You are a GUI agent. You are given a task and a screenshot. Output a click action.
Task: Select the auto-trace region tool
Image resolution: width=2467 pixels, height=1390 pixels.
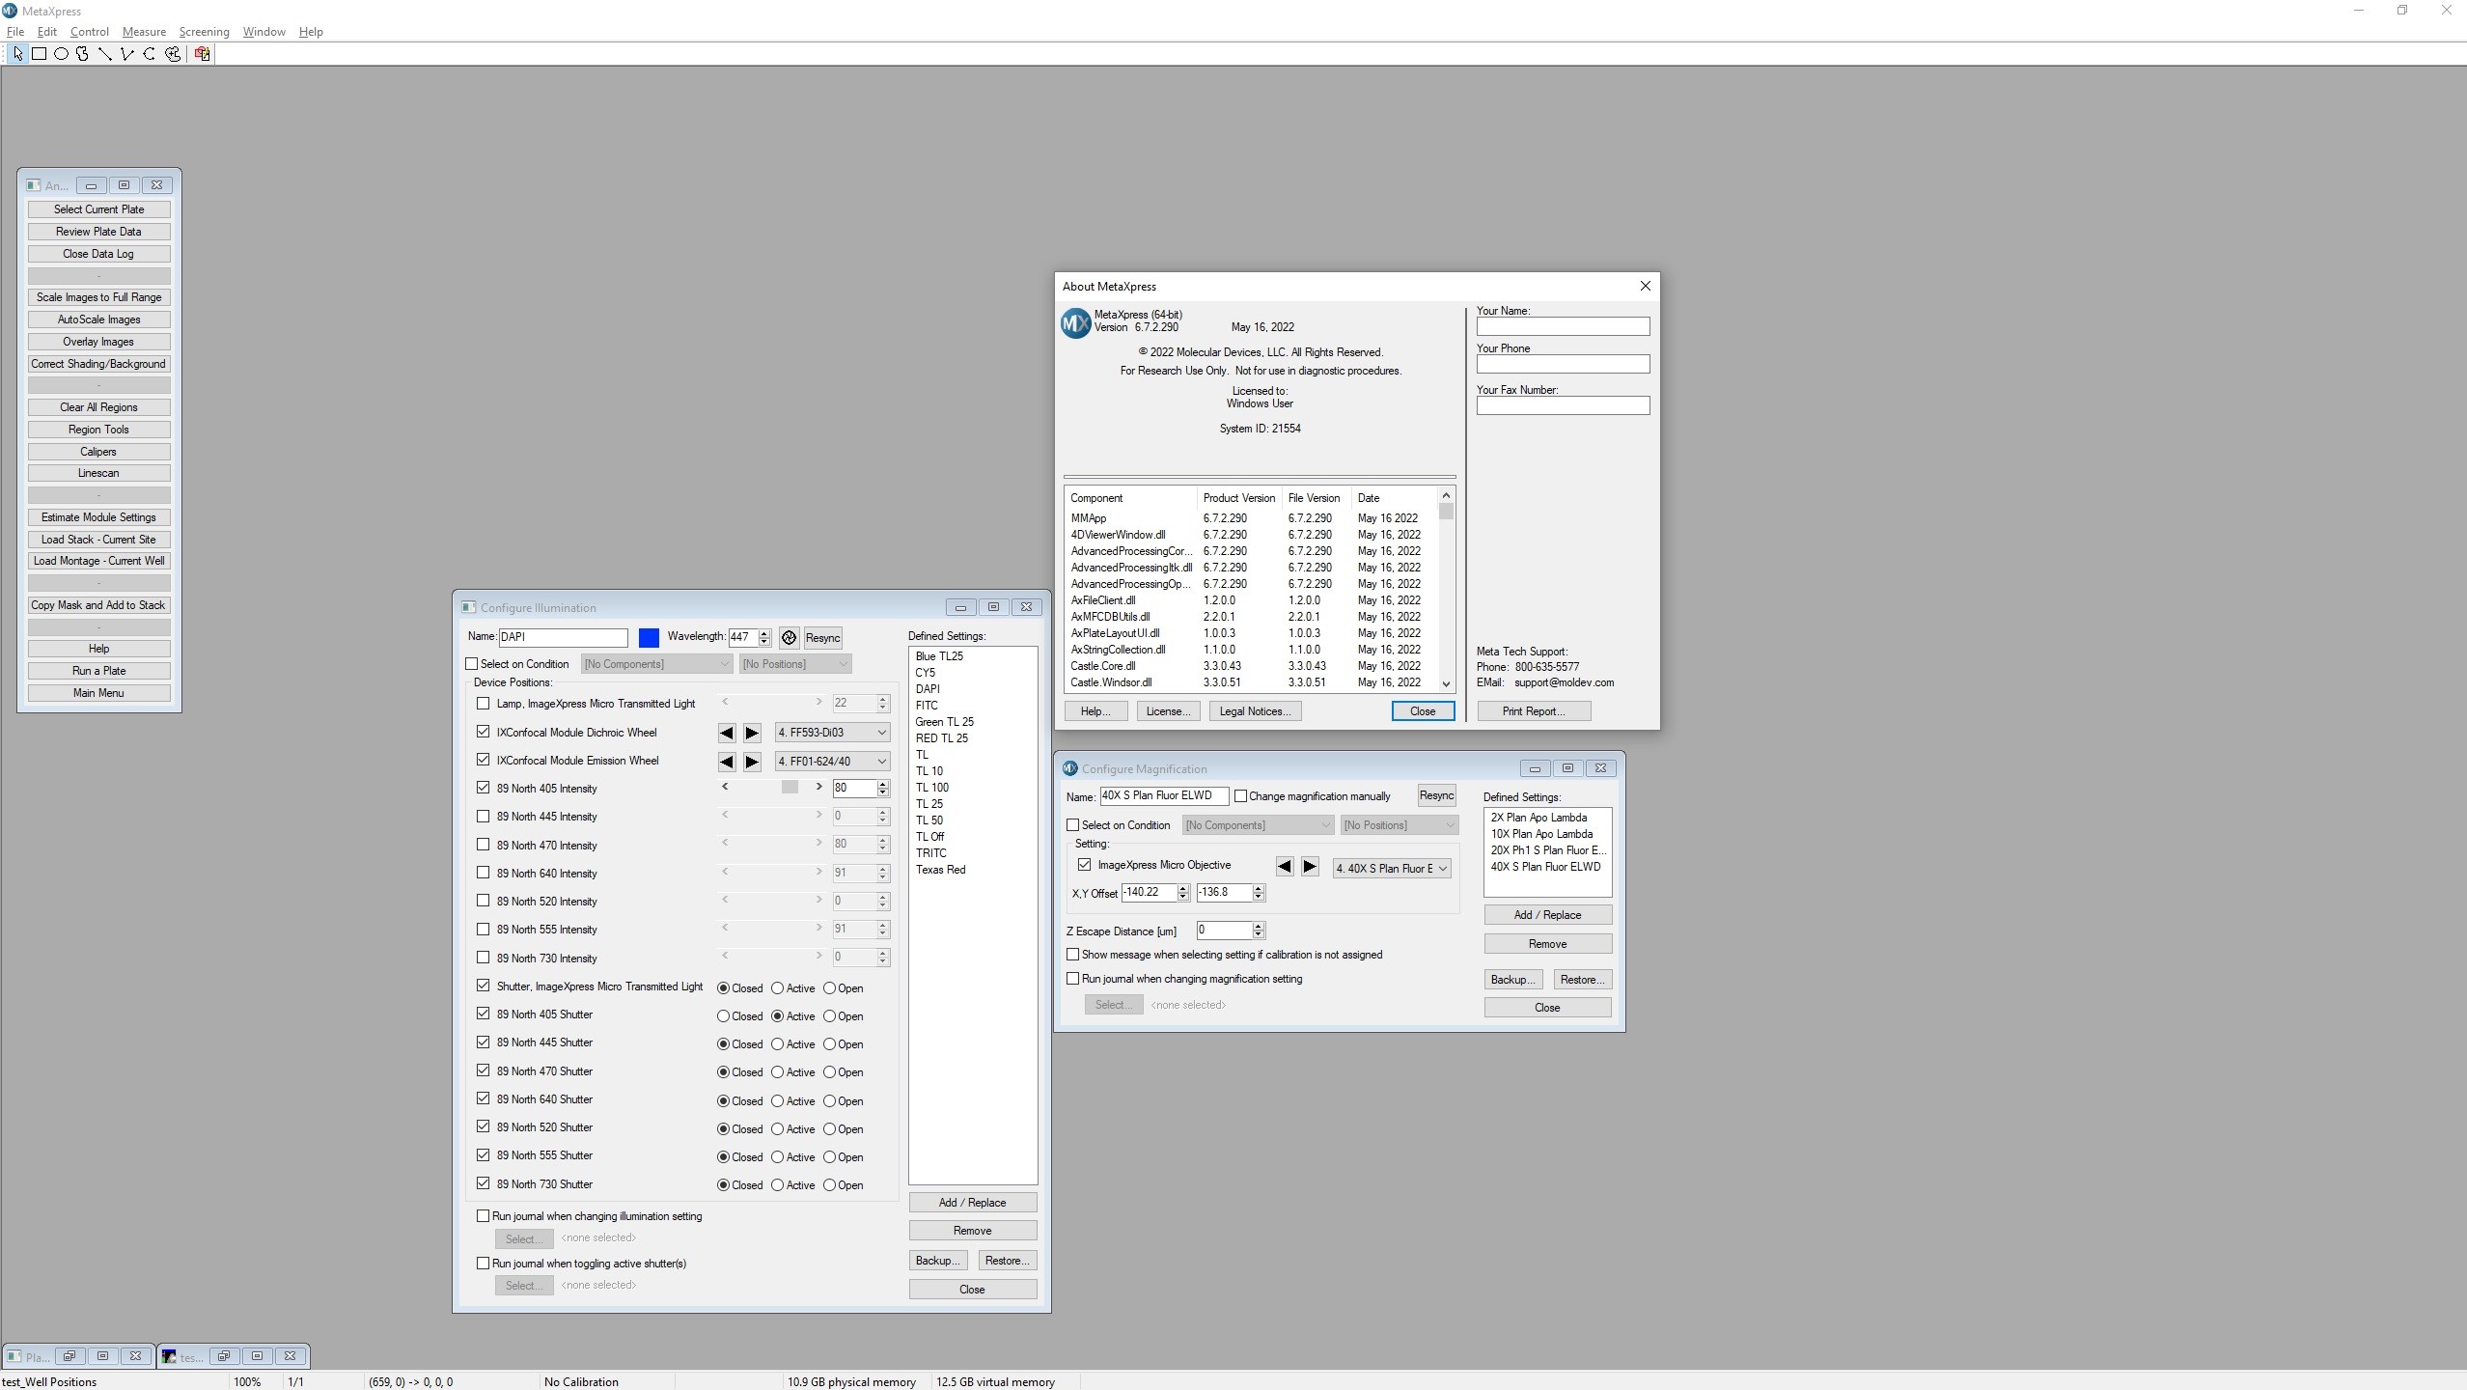(x=173, y=54)
